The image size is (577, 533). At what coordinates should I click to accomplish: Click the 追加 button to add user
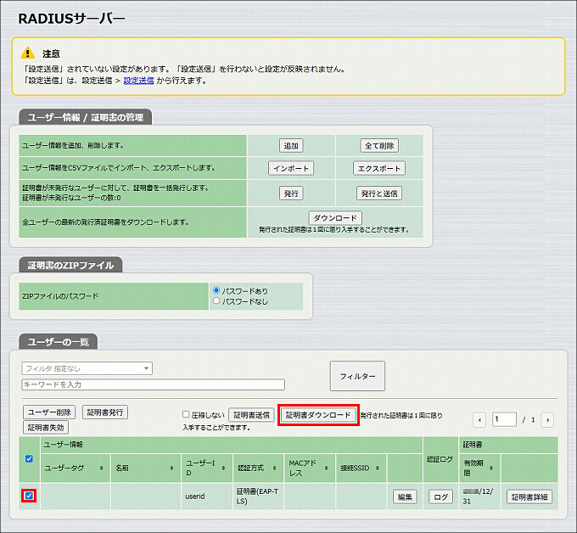pyautogui.click(x=291, y=146)
